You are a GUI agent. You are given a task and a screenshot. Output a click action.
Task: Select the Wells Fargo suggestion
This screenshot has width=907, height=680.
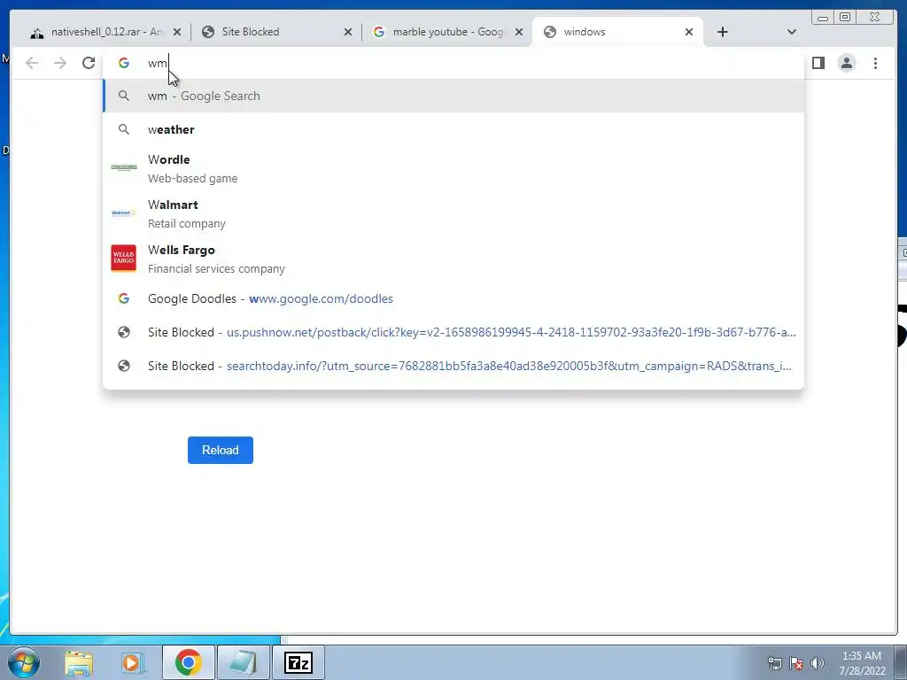click(453, 259)
